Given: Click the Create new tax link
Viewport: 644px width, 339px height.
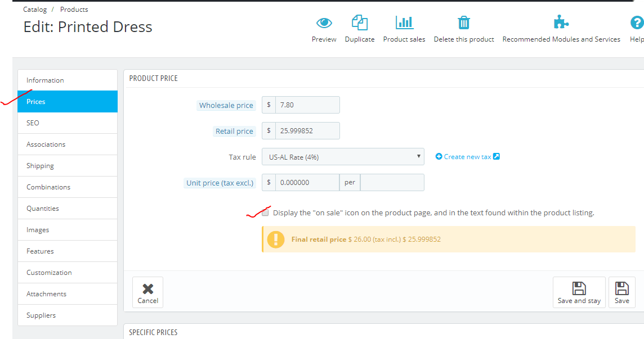Looking at the screenshot, I should (467, 157).
